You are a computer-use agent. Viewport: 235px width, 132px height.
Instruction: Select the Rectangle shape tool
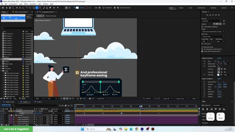coord(34,8)
